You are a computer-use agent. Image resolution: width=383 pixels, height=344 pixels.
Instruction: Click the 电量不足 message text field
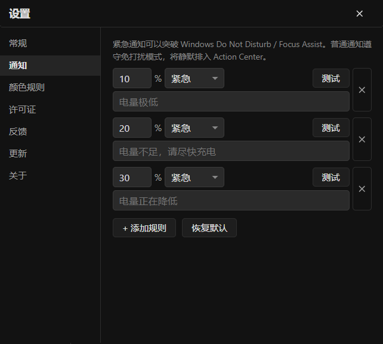[231, 151]
